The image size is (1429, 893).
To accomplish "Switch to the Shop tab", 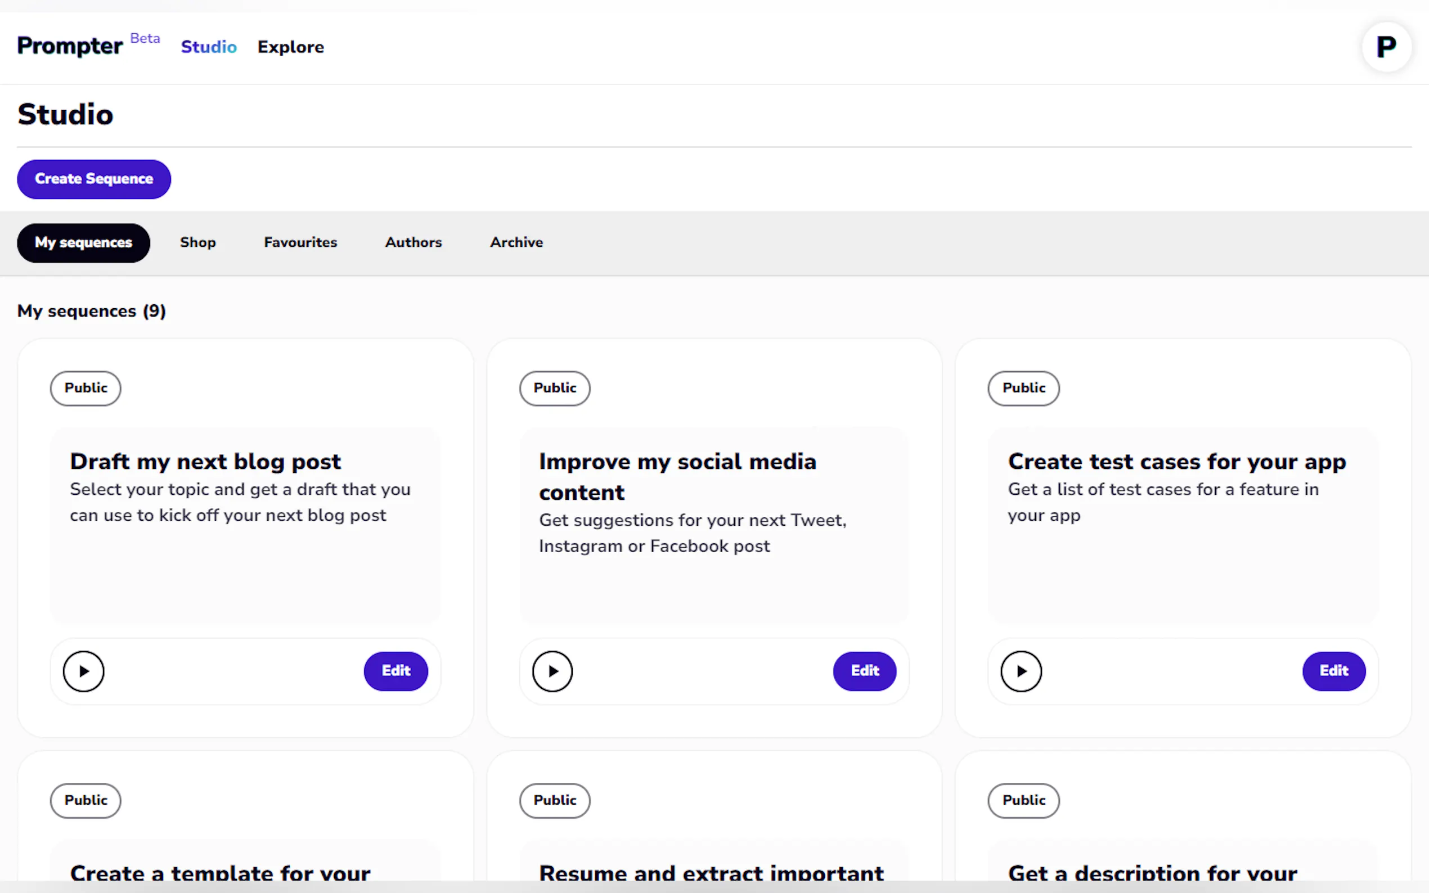I will pyautogui.click(x=198, y=243).
